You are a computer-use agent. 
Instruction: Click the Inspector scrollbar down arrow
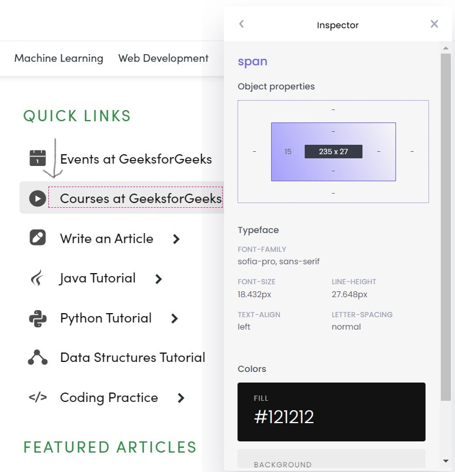[446, 460]
